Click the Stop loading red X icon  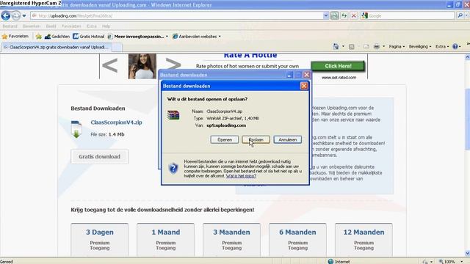pyautogui.click(x=354, y=15)
